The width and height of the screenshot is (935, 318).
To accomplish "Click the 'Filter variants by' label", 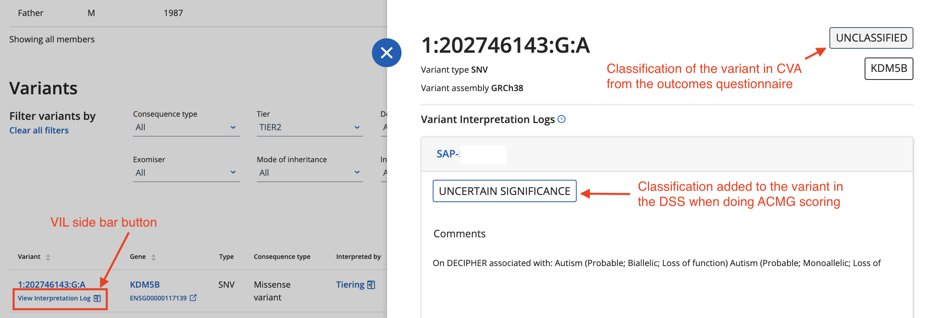I will pos(52,116).
